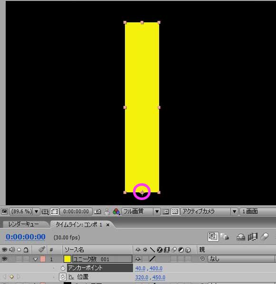Click the take snapshot camera icon

[97, 211]
